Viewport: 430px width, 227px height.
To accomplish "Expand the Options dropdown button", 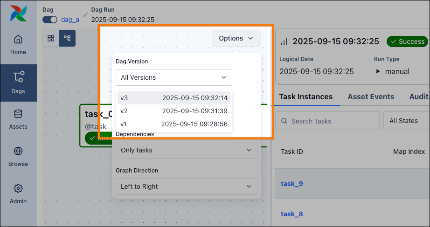I will (x=236, y=38).
